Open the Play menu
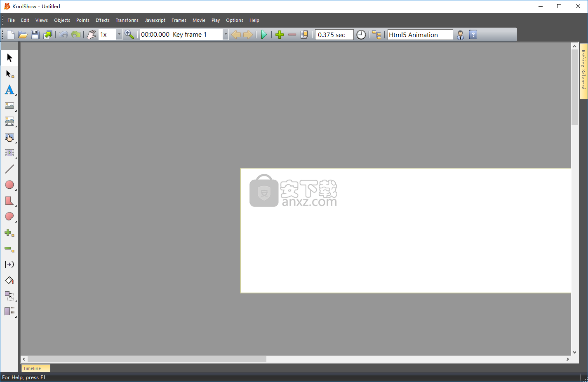The height and width of the screenshot is (382, 588). pyautogui.click(x=216, y=20)
